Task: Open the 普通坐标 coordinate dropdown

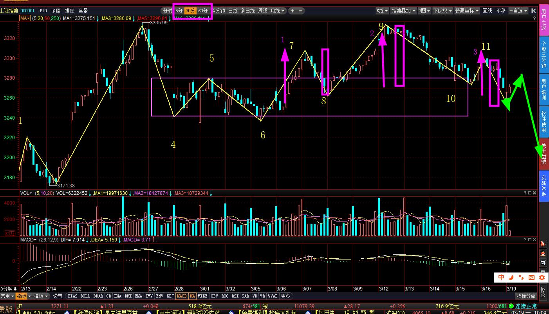Action: click(x=467, y=11)
